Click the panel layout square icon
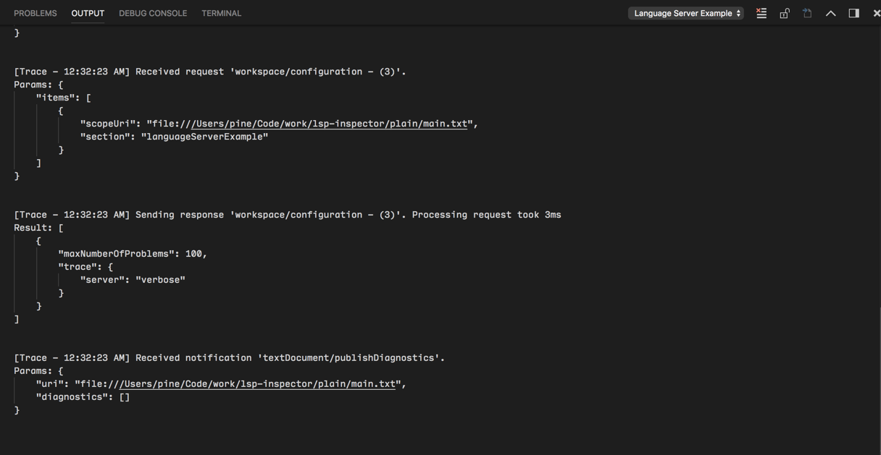 tap(853, 13)
